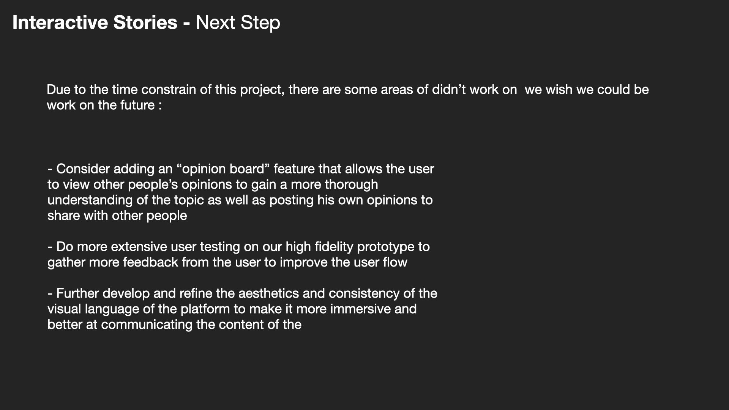This screenshot has width=729, height=410.
Task: Click the quoted phrase "opinion board"
Action: (223, 169)
